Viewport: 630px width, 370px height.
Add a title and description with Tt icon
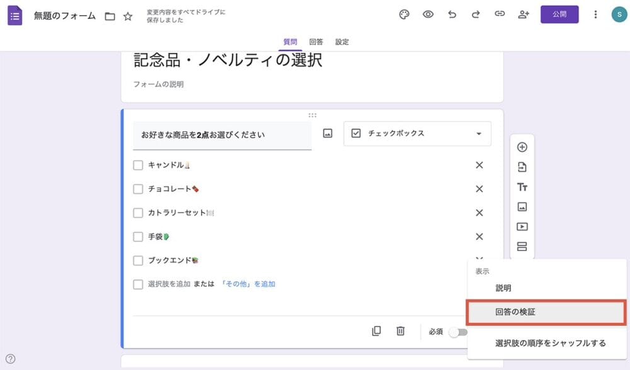pyautogui.click(x=522, y=187)
